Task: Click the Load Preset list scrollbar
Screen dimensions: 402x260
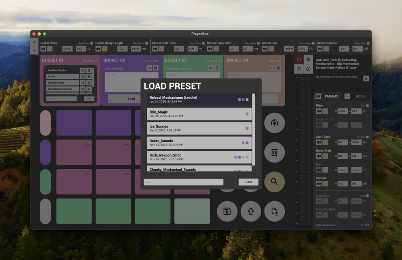Action: (x=253, y=130)
